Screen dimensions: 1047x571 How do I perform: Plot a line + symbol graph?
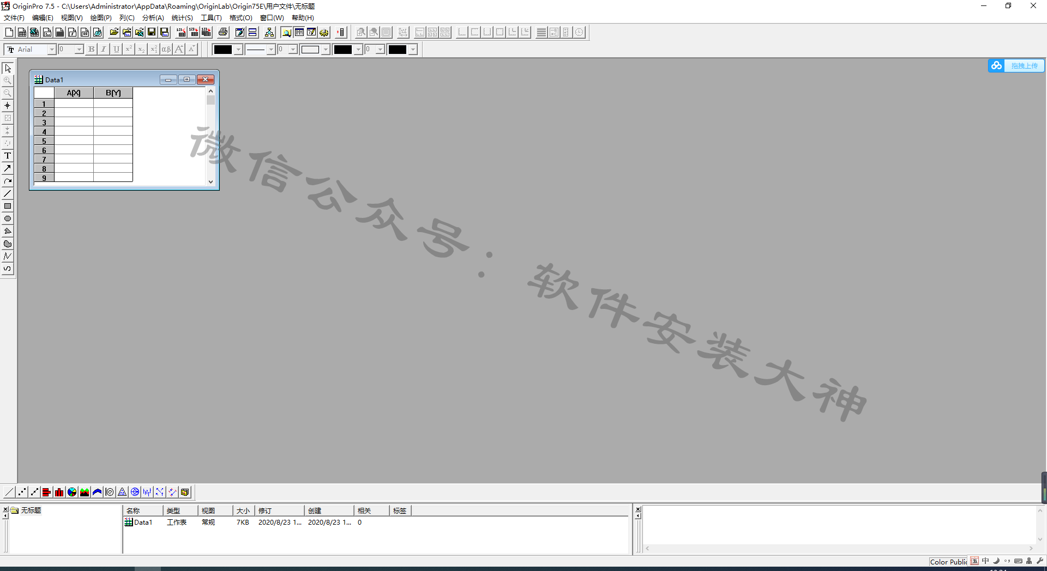(x=34, y=492)
